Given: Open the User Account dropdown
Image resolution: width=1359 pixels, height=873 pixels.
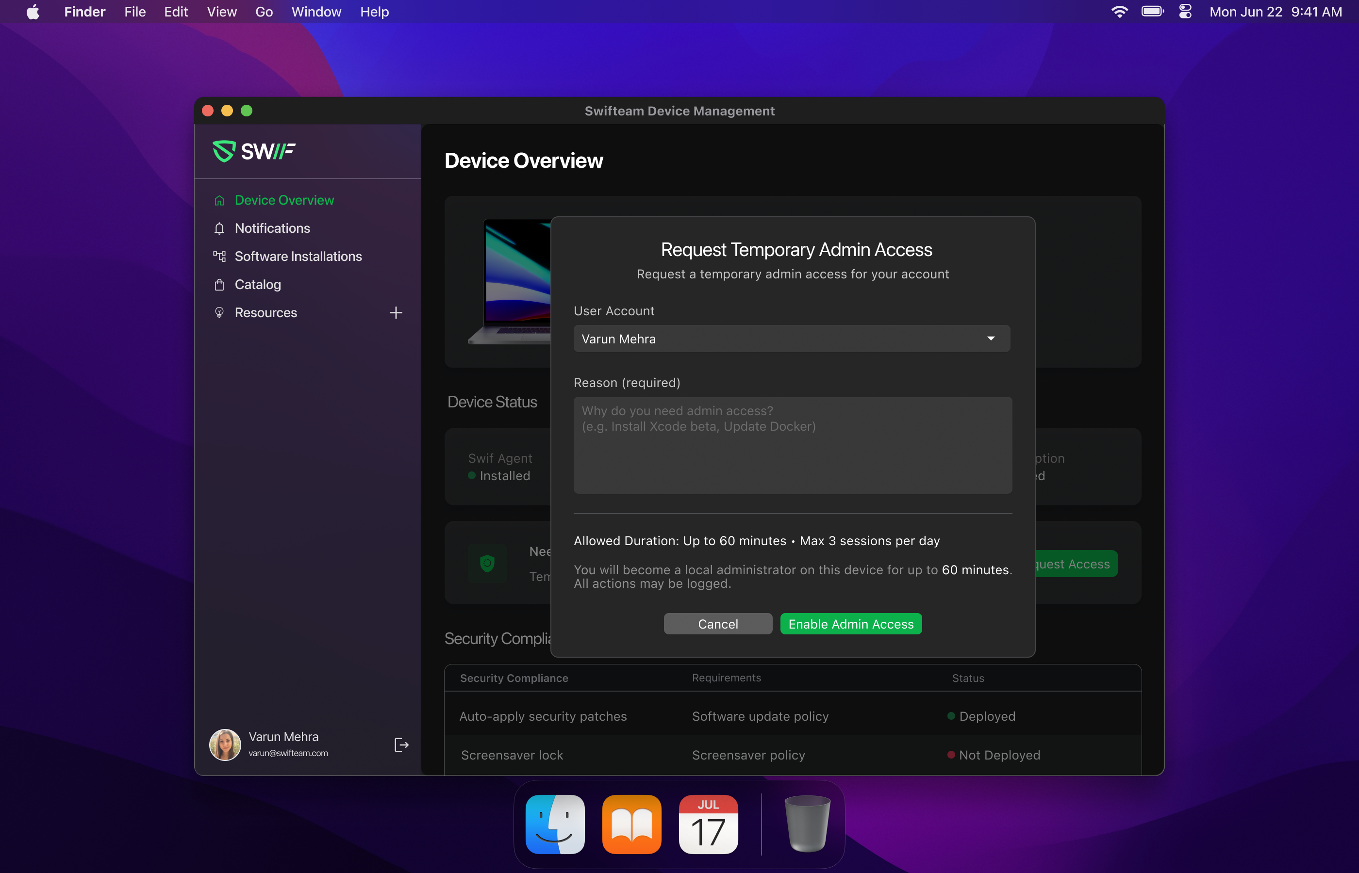Looking at the screenshot, I should [791, 339].
